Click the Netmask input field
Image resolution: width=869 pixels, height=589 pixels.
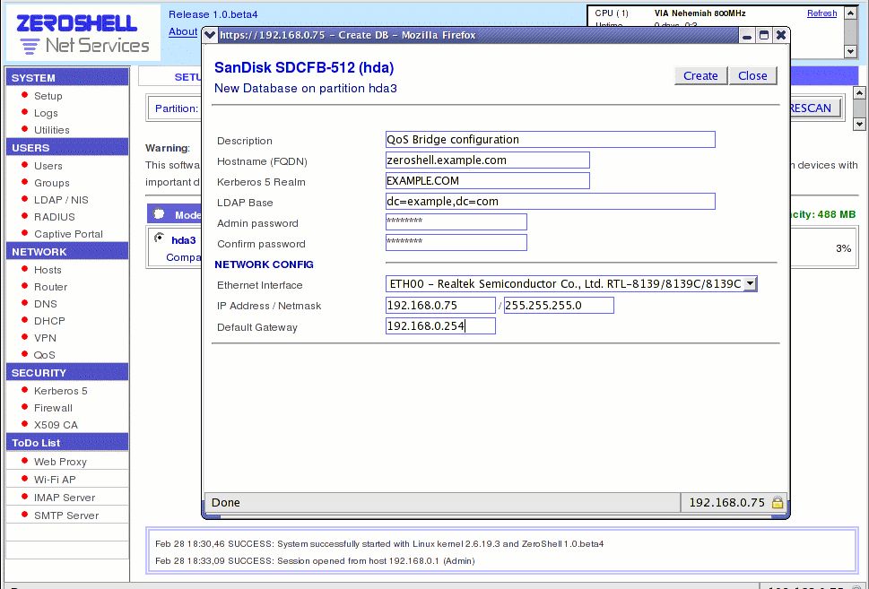click(558, 306)
